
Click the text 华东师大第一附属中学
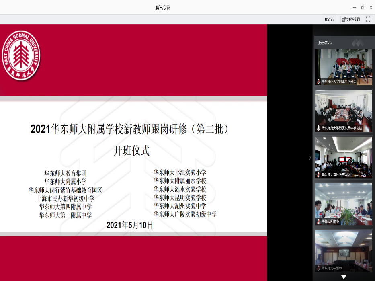(65, 215)
